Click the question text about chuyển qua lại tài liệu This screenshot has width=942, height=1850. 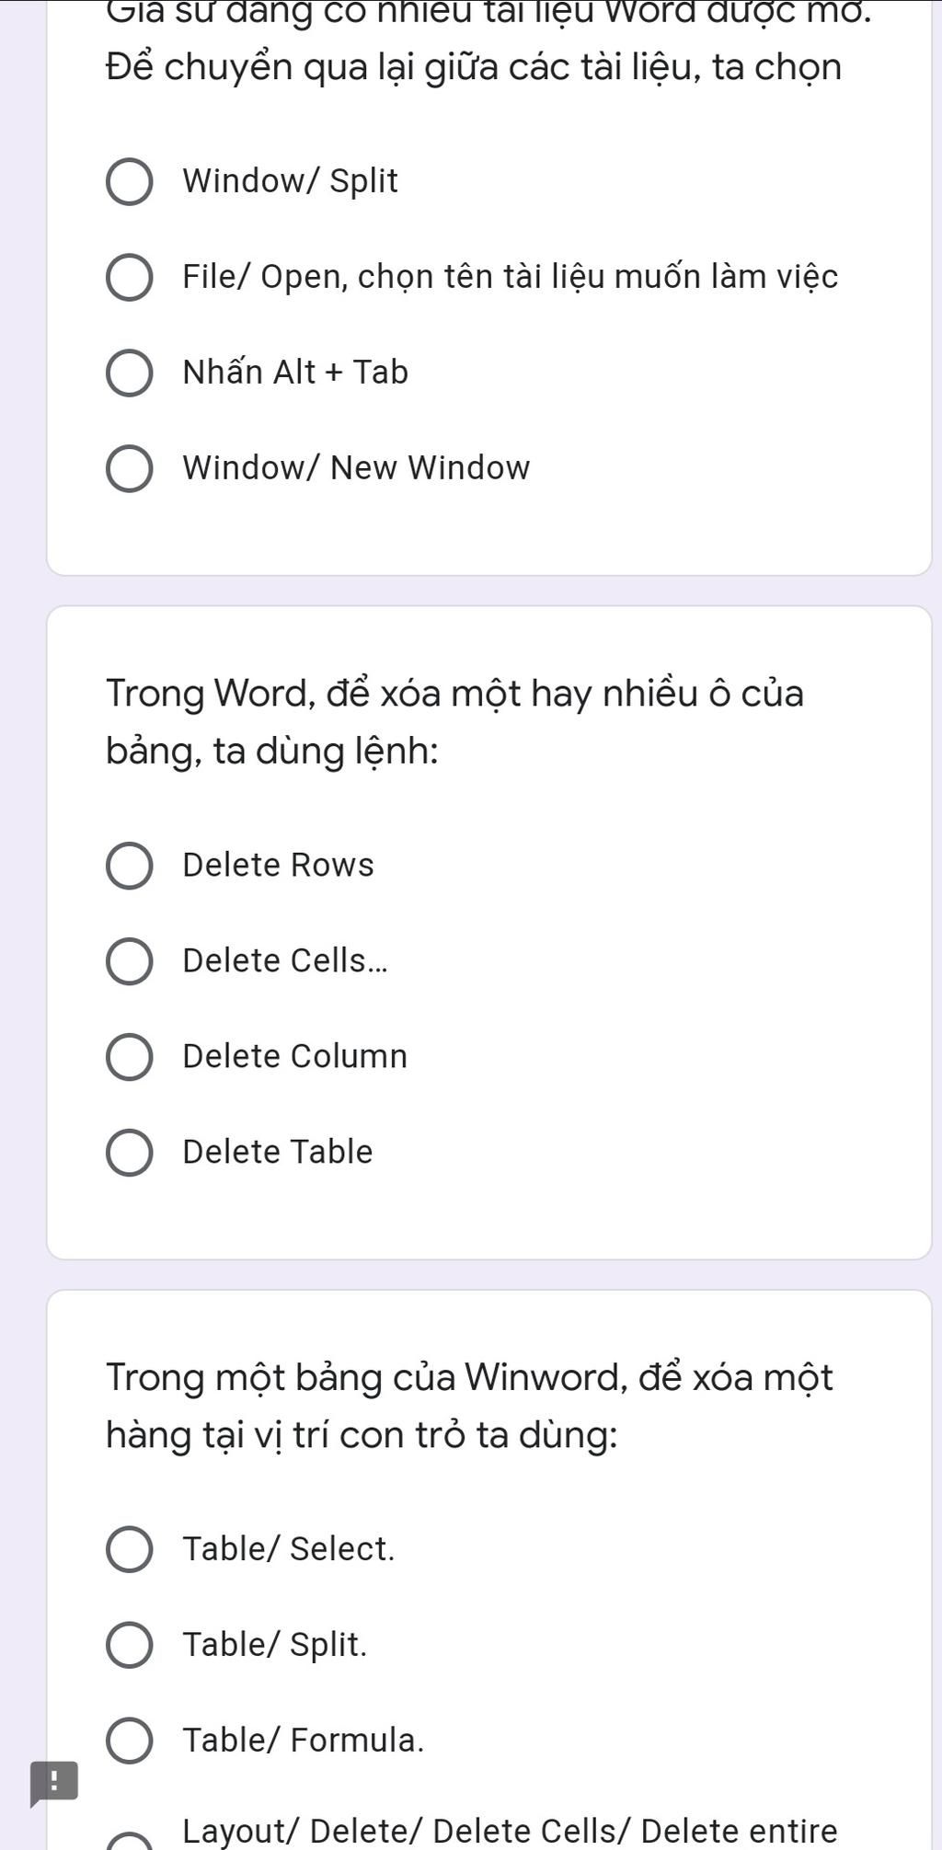point(474,67)
